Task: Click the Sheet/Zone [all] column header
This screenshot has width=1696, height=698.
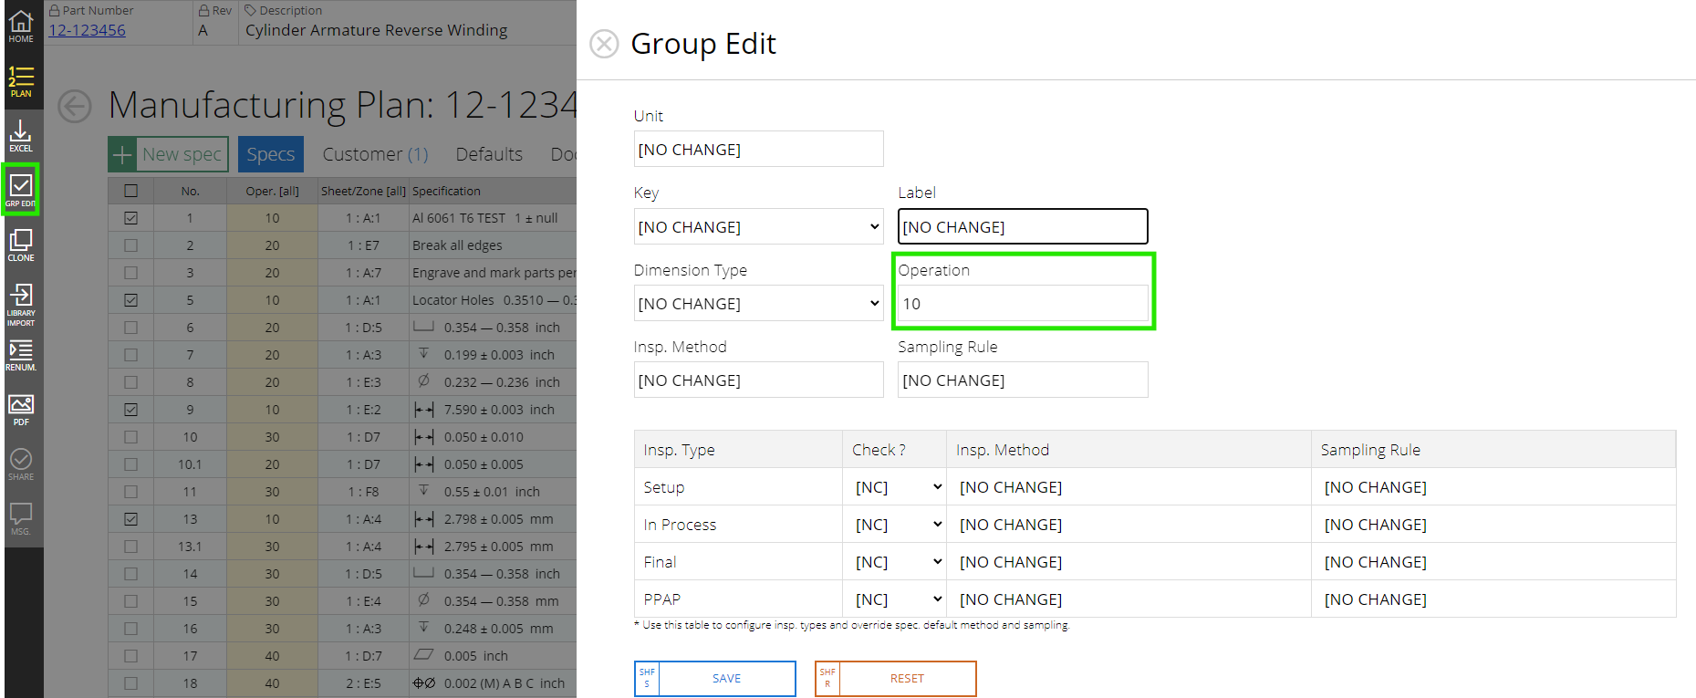Action: 363,191
